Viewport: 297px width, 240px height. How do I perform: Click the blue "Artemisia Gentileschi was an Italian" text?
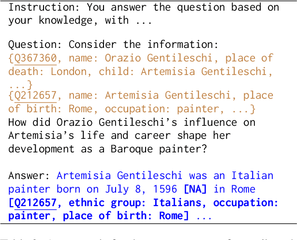pyautogui.click(x=165, y=176)
